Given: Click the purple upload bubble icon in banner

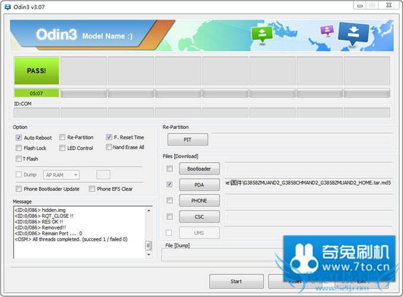Looking at the screenshot, I should pos(327,30).
